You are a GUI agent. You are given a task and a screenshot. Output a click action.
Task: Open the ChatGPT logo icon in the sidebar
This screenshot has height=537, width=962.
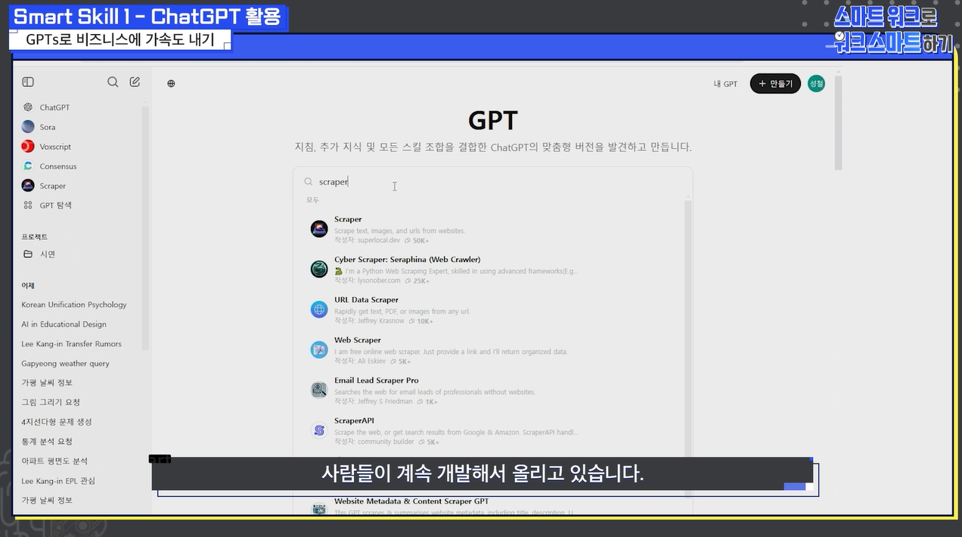pyautogui.click(x=28, y=107)
